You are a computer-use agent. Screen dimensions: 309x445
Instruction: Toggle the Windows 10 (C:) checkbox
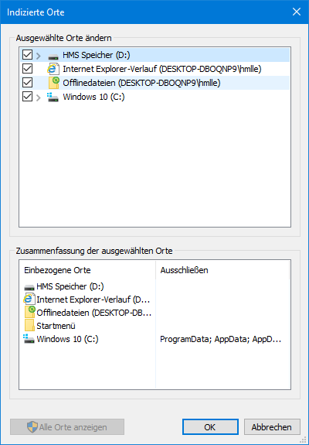pyautogui.click(x=27, y=97)
